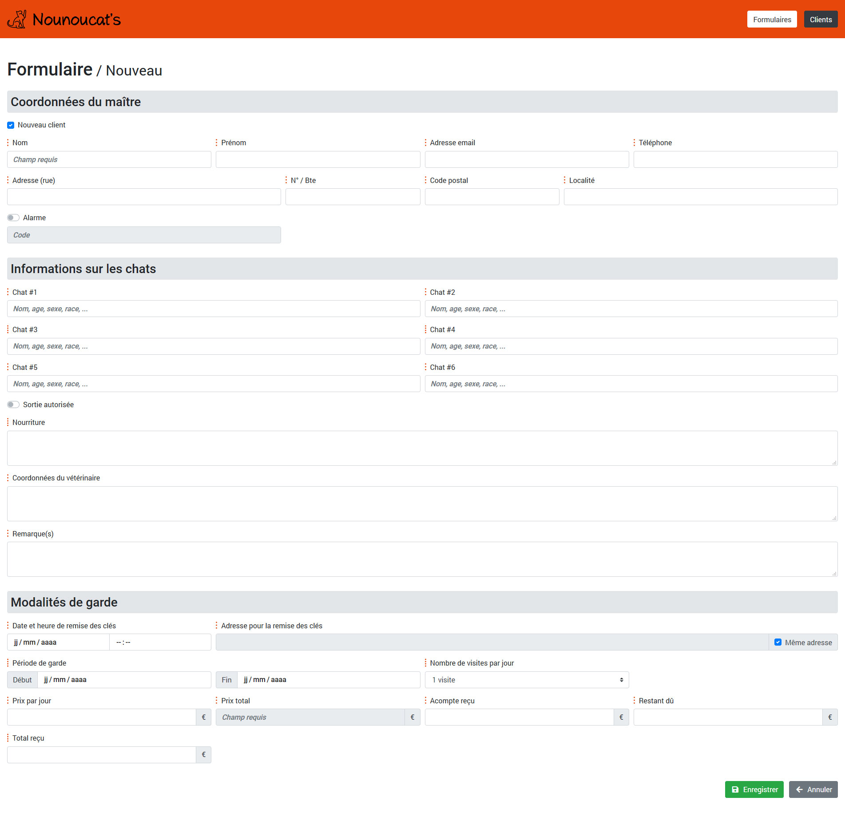Click the euro symbol next to Prix par jour
845x821 pixels.
[x=204, y=717]
